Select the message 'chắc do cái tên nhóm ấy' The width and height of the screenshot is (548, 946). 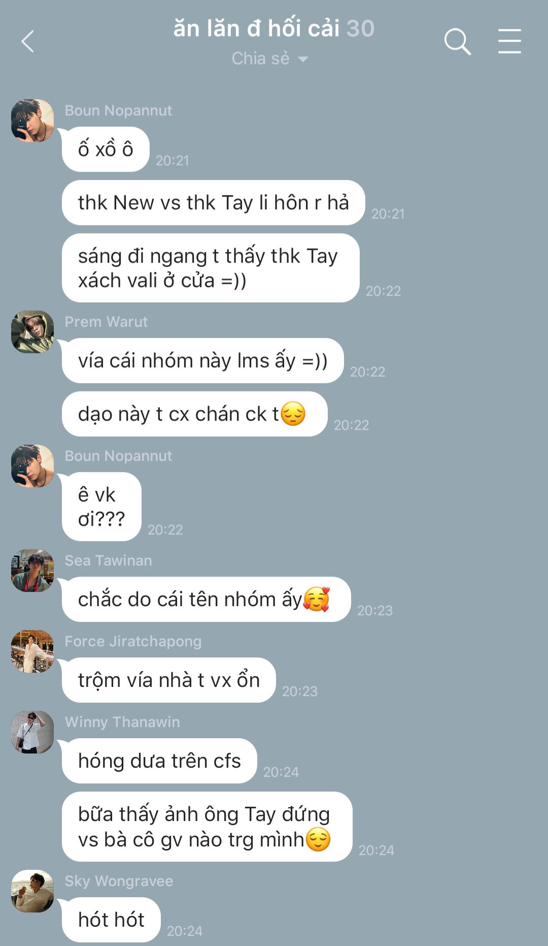[x=206, y=600]
